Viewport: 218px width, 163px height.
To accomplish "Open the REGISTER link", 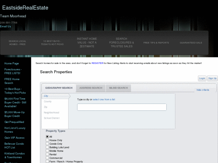I will [97, 63].
